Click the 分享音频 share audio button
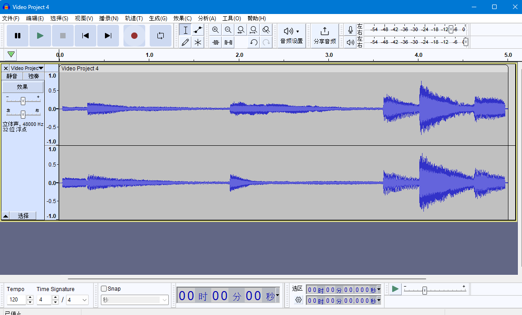Screen dimensions: 522x315 (x=325, y=36)
